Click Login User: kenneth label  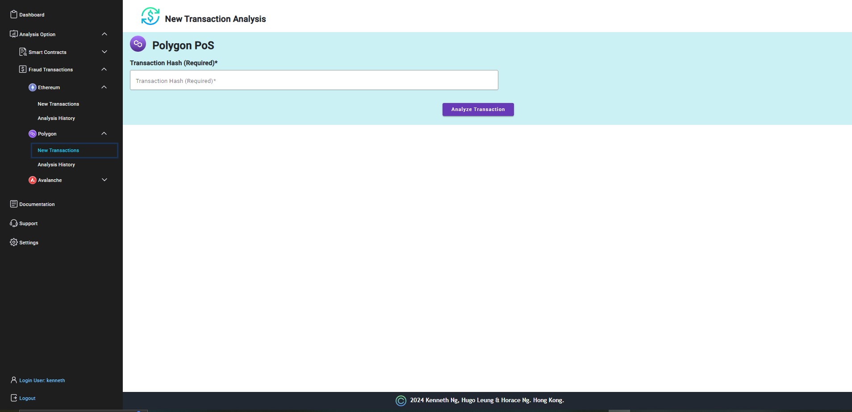point(42,380)
